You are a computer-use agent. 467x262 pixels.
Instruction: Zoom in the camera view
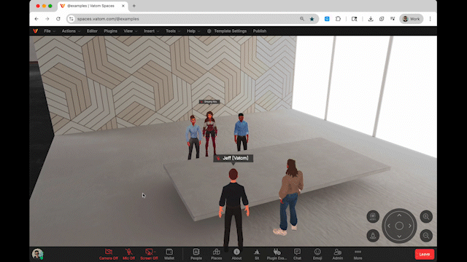pos(426,217)
